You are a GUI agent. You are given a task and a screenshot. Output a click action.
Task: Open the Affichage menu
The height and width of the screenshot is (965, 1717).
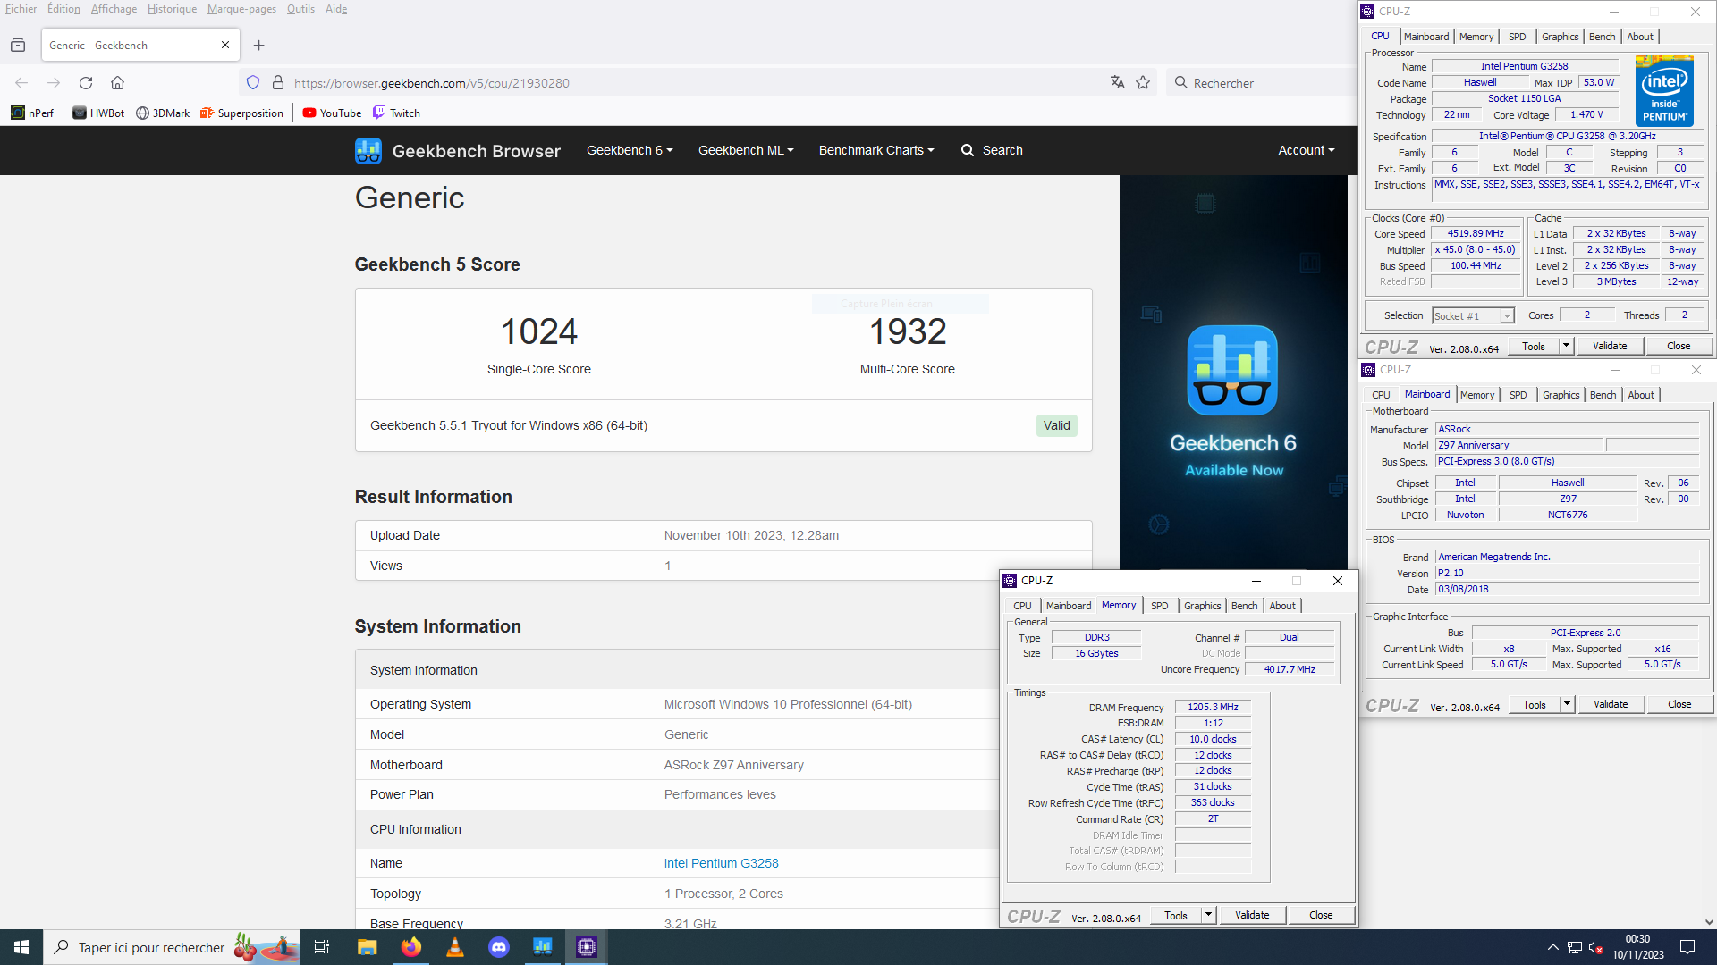point(114,9)
